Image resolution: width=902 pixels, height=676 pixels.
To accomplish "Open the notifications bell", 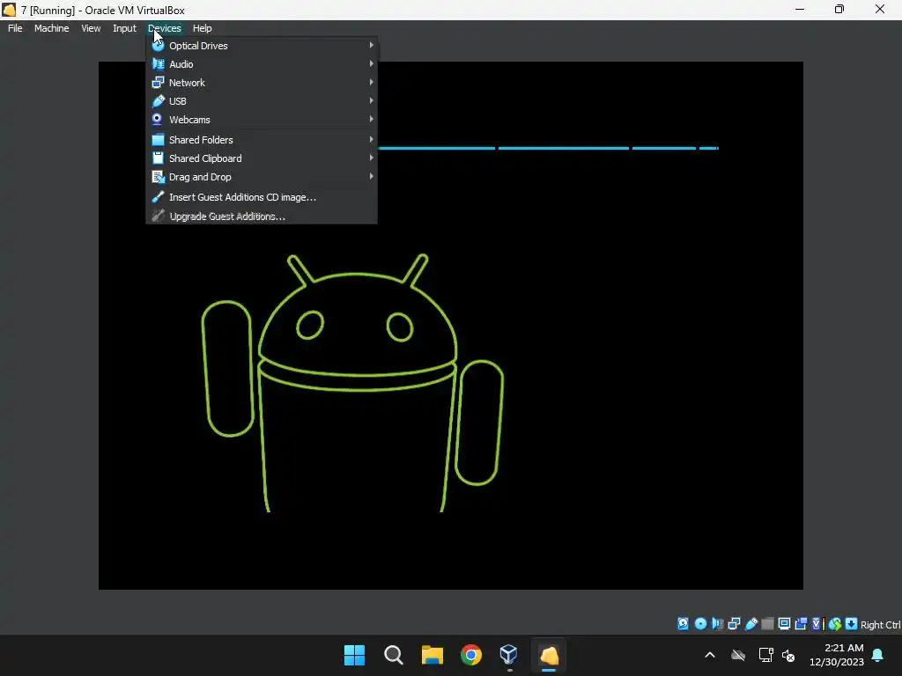I will (x=878, y=655).
